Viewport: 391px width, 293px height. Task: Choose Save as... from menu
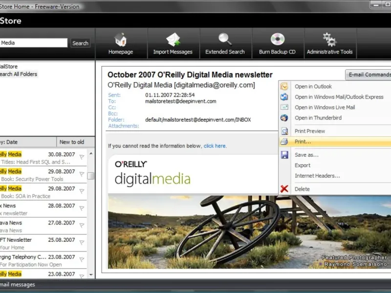306,155
